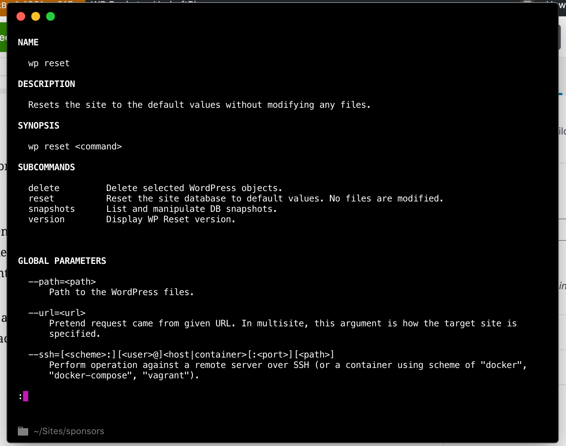566x446 pixels.
Task: Minimize the terminal with the yellow button
Action: tap(36, 16)
